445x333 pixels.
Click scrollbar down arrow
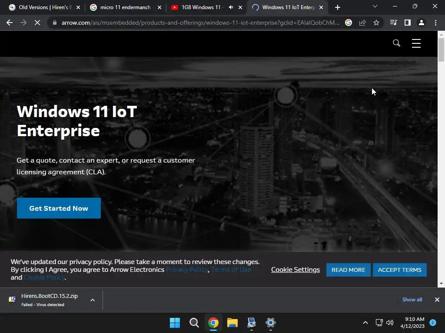[x=441, y=284]
